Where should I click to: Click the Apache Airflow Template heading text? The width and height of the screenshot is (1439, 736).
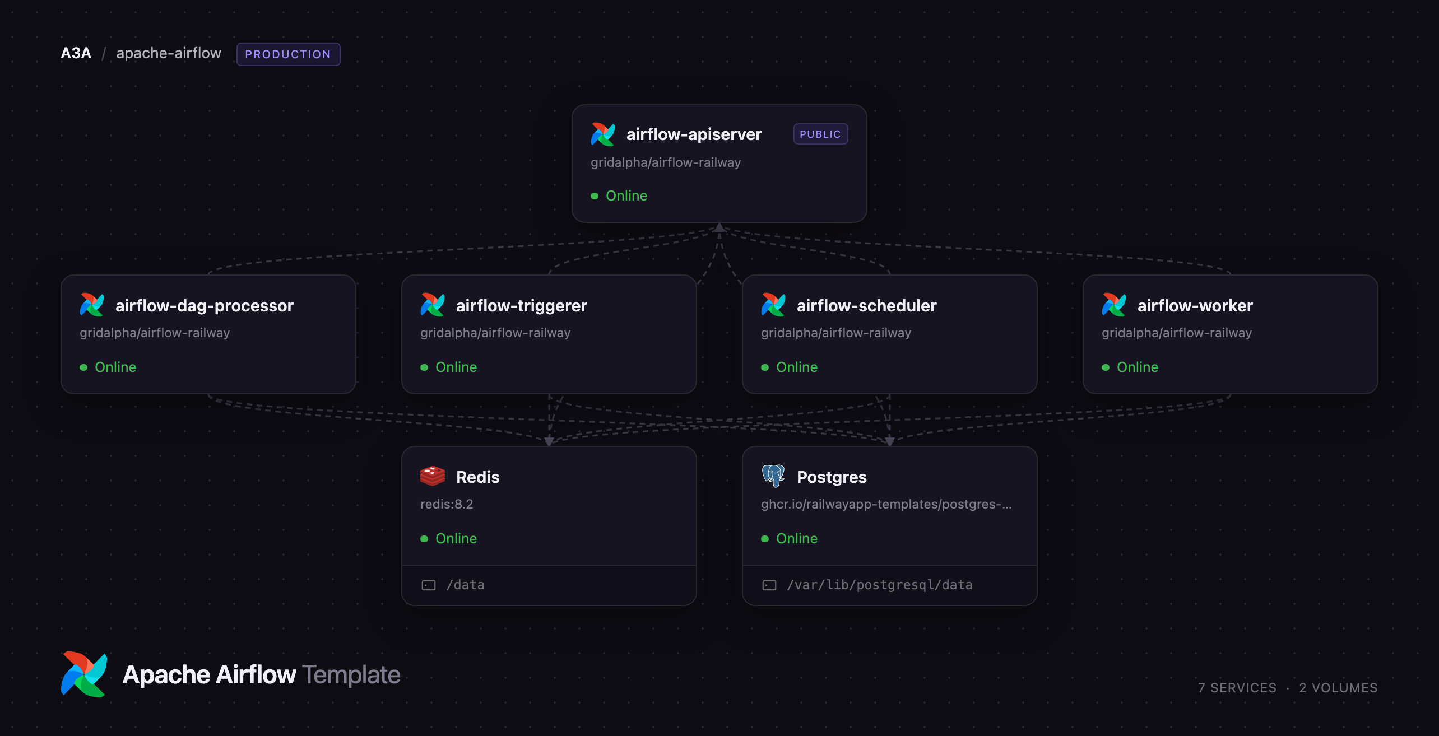(261, 675)
